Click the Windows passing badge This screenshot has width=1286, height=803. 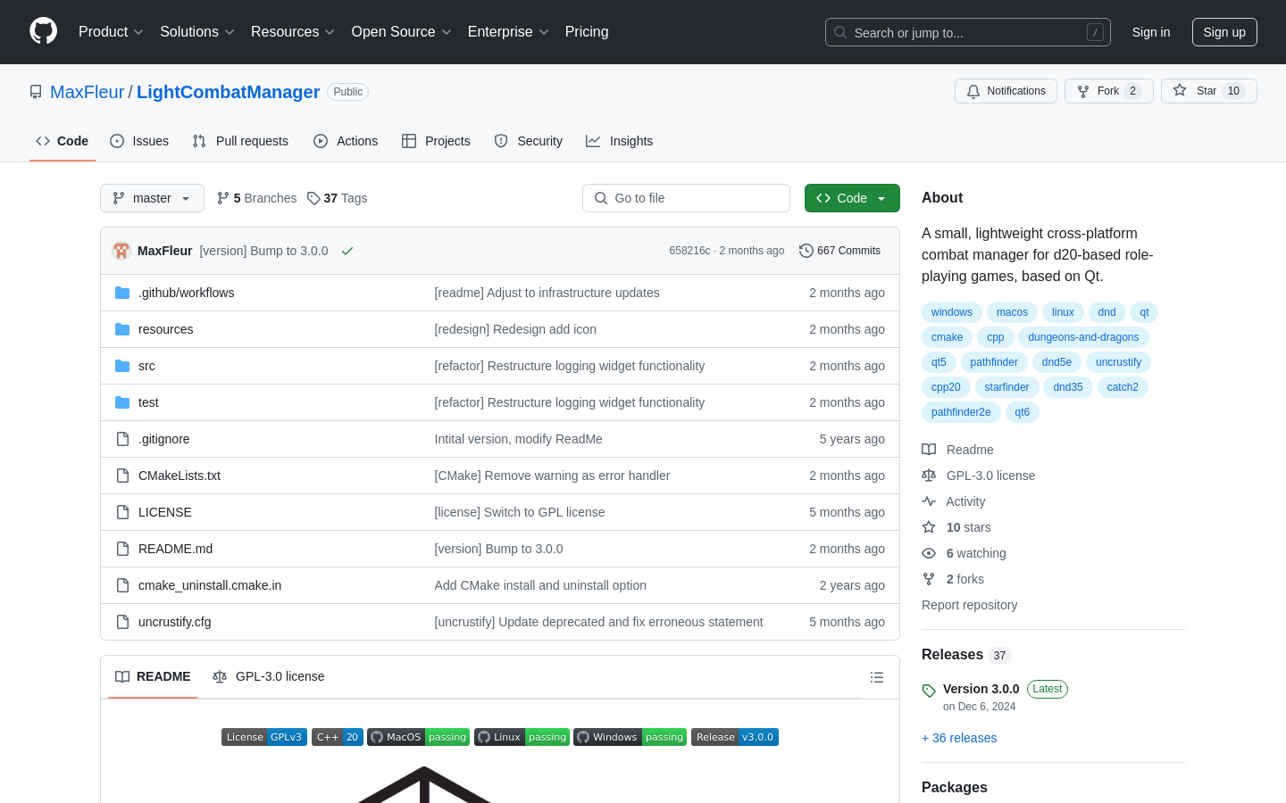pos(630,737)
